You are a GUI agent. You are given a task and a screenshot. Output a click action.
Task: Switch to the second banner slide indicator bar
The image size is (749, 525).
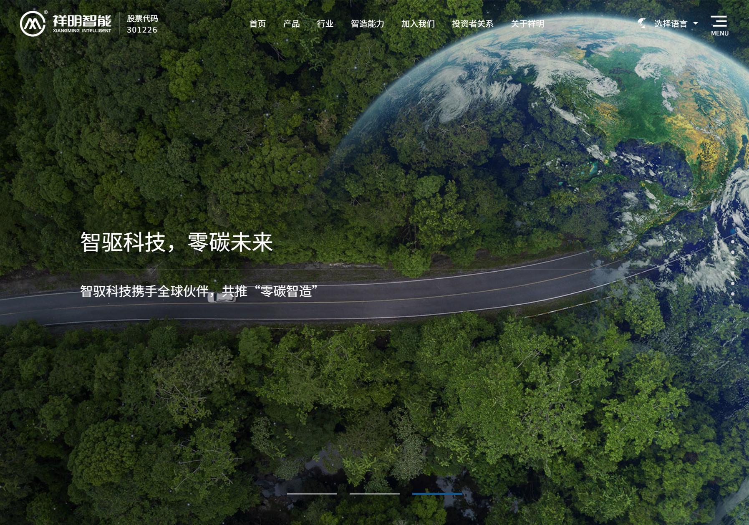pyautogui.click(x=375, y=494)
